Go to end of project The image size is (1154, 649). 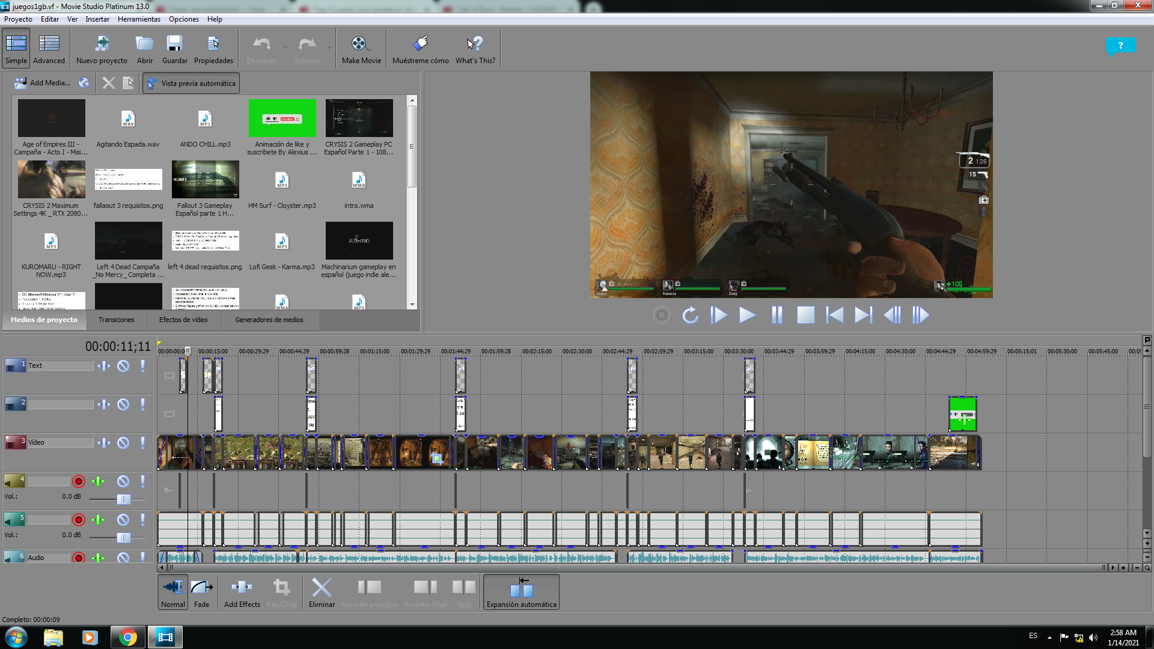pos(863,315)
